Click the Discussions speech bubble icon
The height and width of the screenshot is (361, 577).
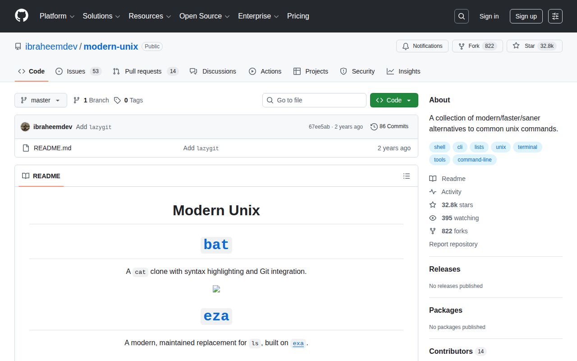point(193,71)
